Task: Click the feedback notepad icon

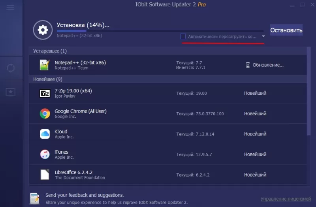Action: tap(35, 198)
